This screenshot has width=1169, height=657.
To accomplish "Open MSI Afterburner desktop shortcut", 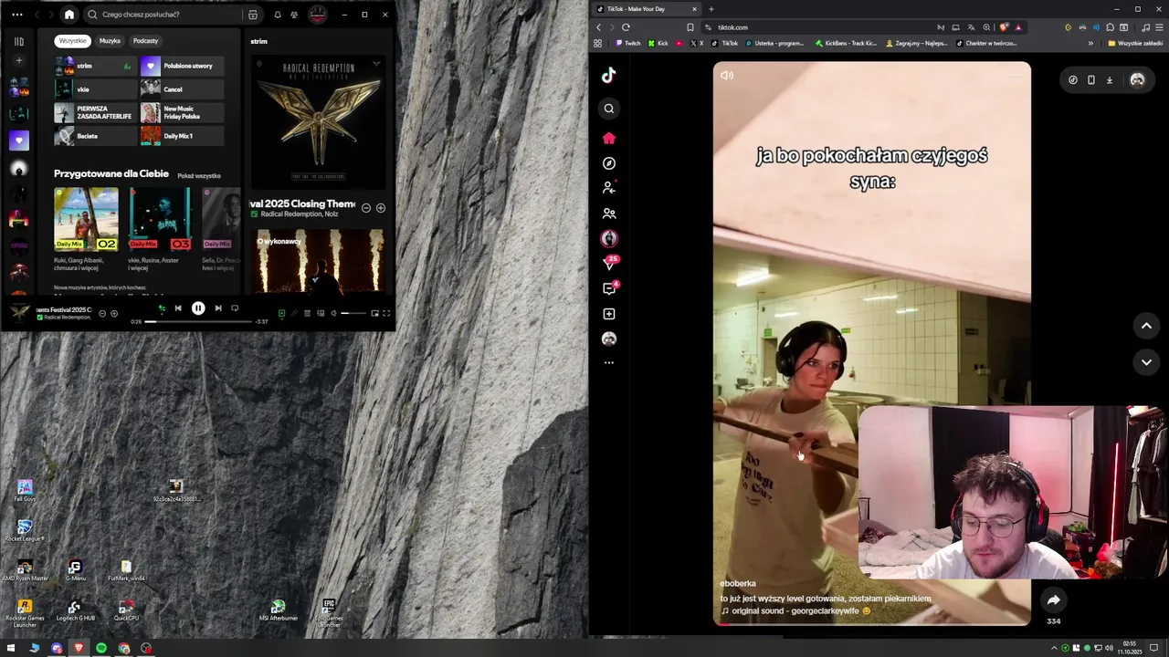I will pos(278,610).
